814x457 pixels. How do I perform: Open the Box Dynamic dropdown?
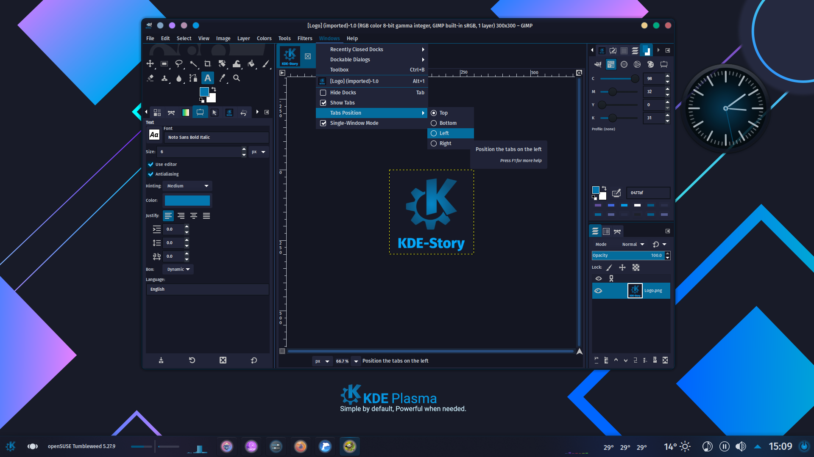tap(178, 270)
